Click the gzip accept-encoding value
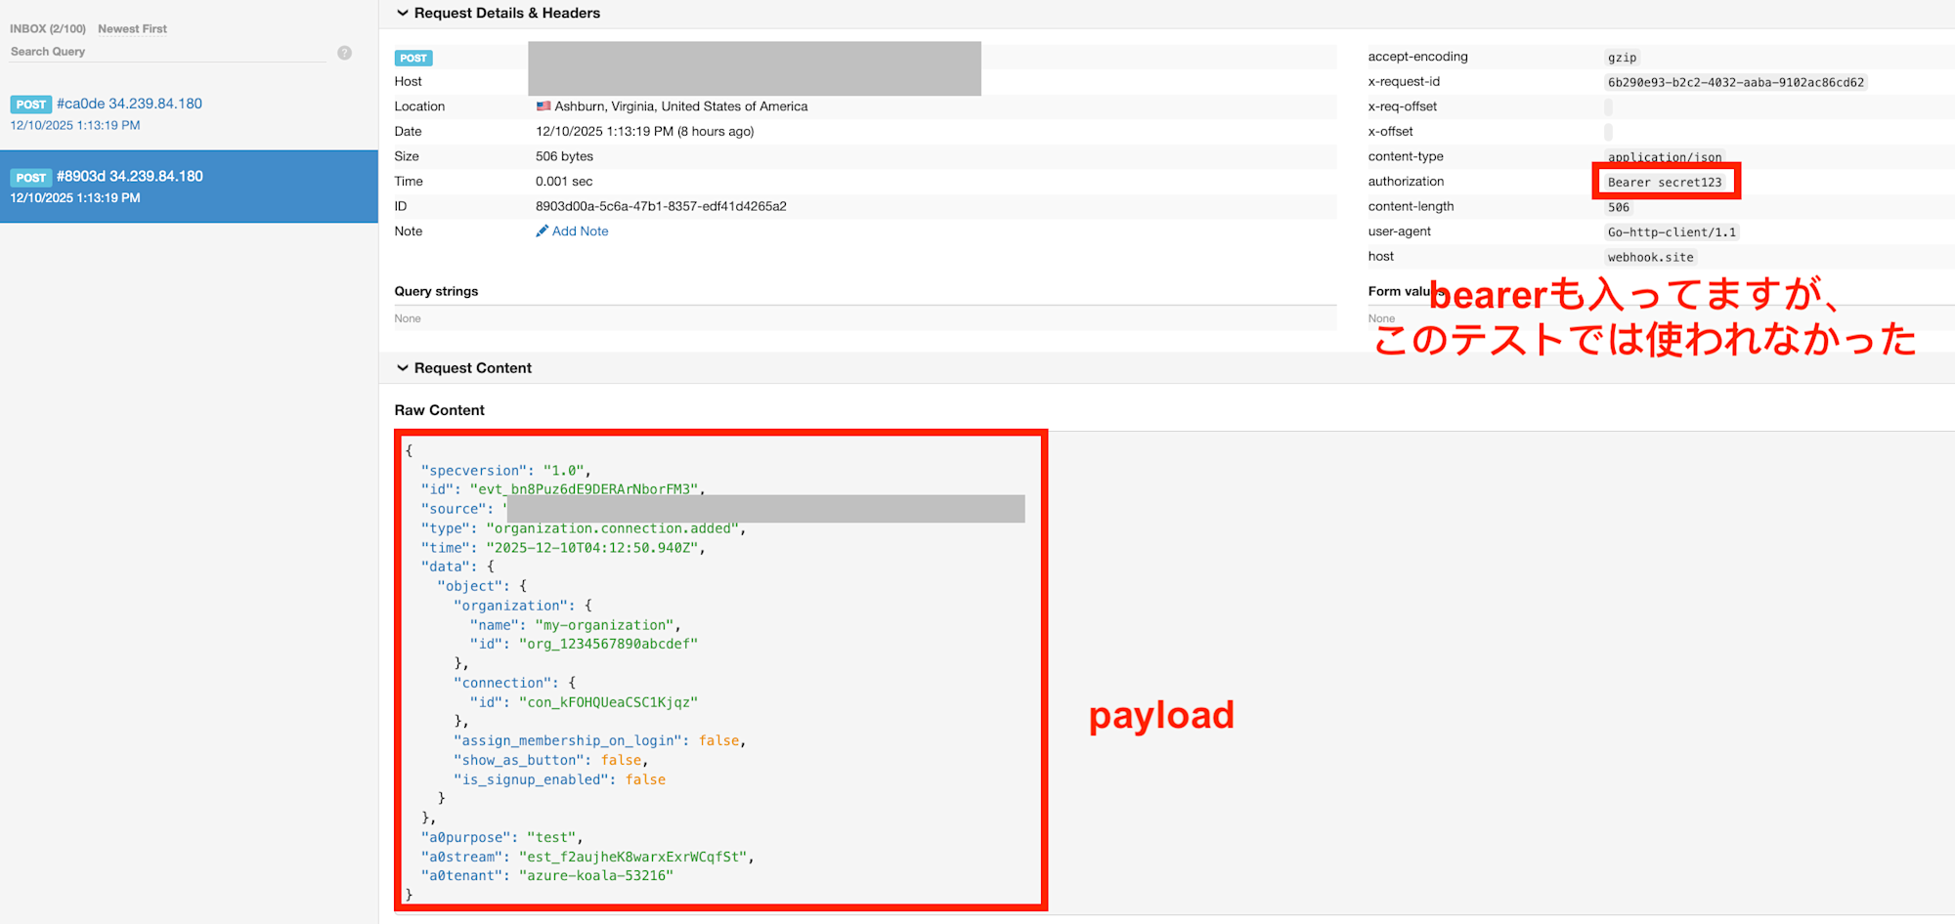1955x924 pixels. point(1622,58)
